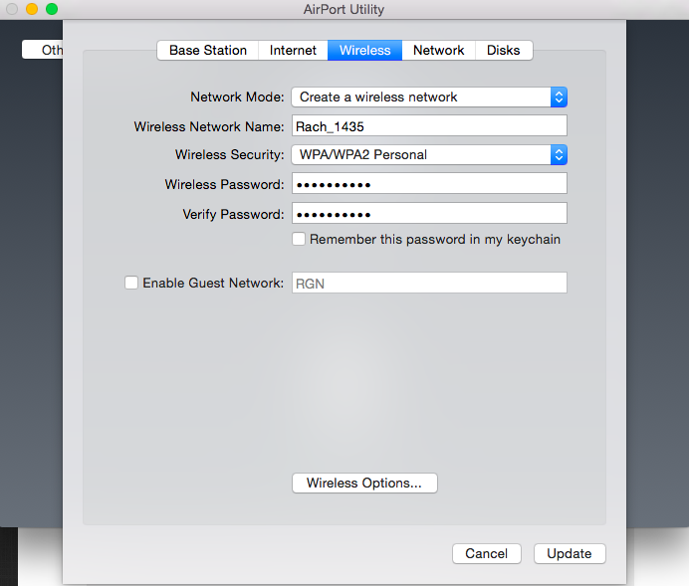Click the Wireless Password field

(x=429, y=183)
